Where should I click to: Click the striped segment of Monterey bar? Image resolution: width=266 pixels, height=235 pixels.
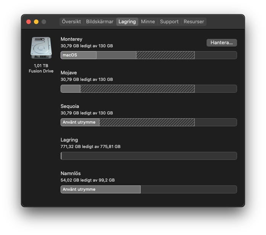click(165, 55)
